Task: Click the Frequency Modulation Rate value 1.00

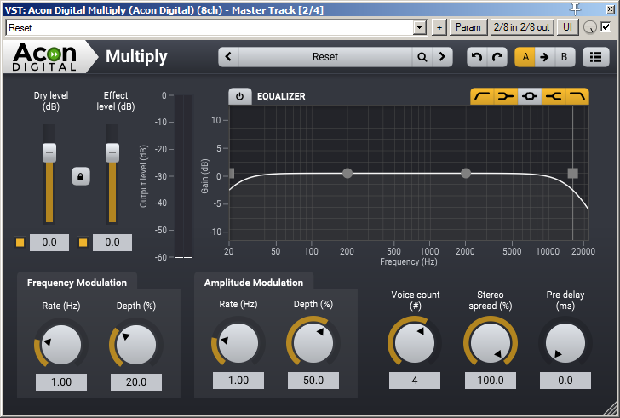Action: pos(61,382)
